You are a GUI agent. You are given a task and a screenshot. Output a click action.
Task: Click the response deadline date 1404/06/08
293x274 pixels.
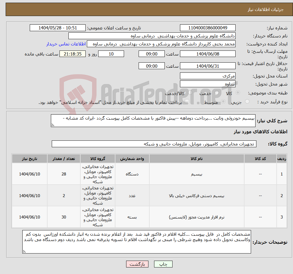208,54
